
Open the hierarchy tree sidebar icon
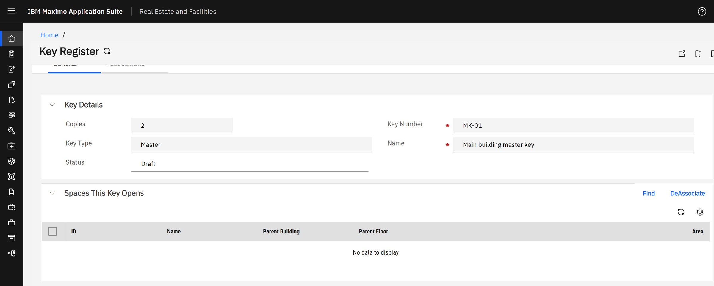click(11, 253)
